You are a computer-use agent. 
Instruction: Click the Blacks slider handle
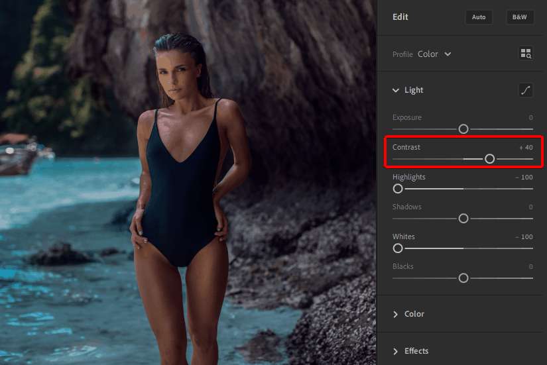[x=463, y=278]
